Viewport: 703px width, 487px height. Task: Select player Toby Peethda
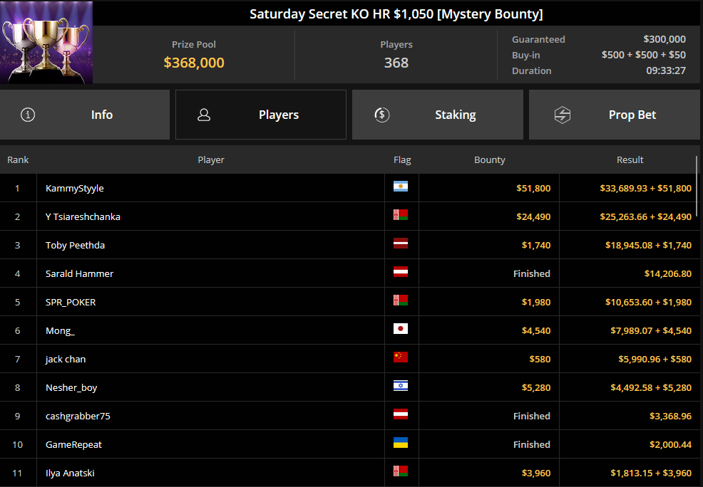(75, 246)
